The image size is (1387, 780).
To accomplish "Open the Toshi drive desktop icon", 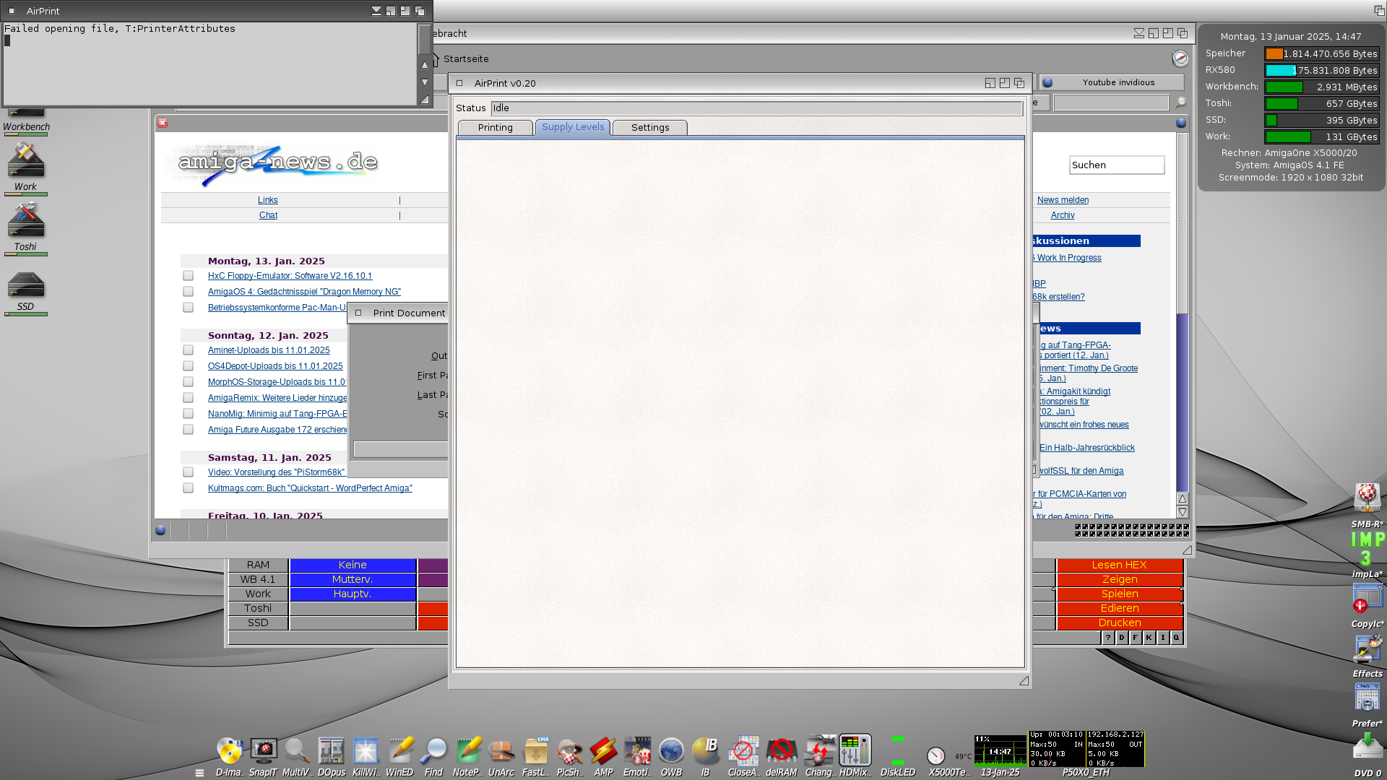I will pyautogui.click(x=25, y=220).
